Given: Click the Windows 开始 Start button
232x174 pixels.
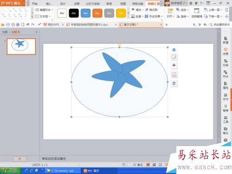Looking at the screenshot, I should (x=11, y=171).
